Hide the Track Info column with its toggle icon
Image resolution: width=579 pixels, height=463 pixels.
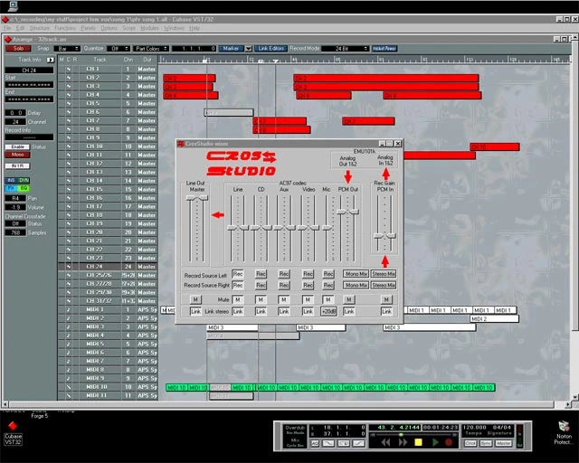[x=51, y=60]
